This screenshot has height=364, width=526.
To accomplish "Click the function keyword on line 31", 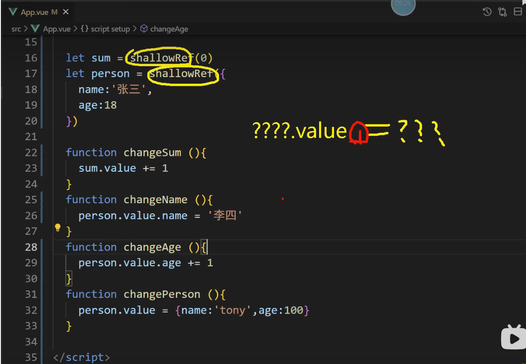I will point(91,294).
